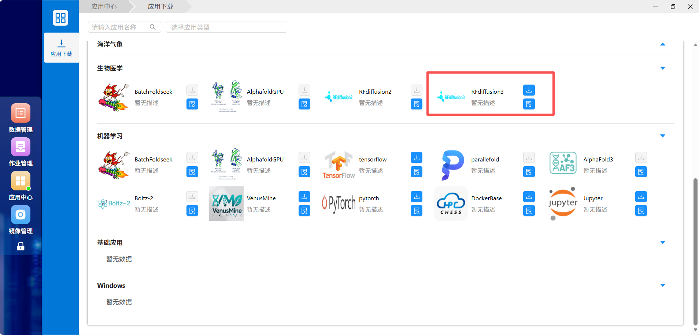Click the search magnifier icon
The image size is (699, 335).
(153, 27)
